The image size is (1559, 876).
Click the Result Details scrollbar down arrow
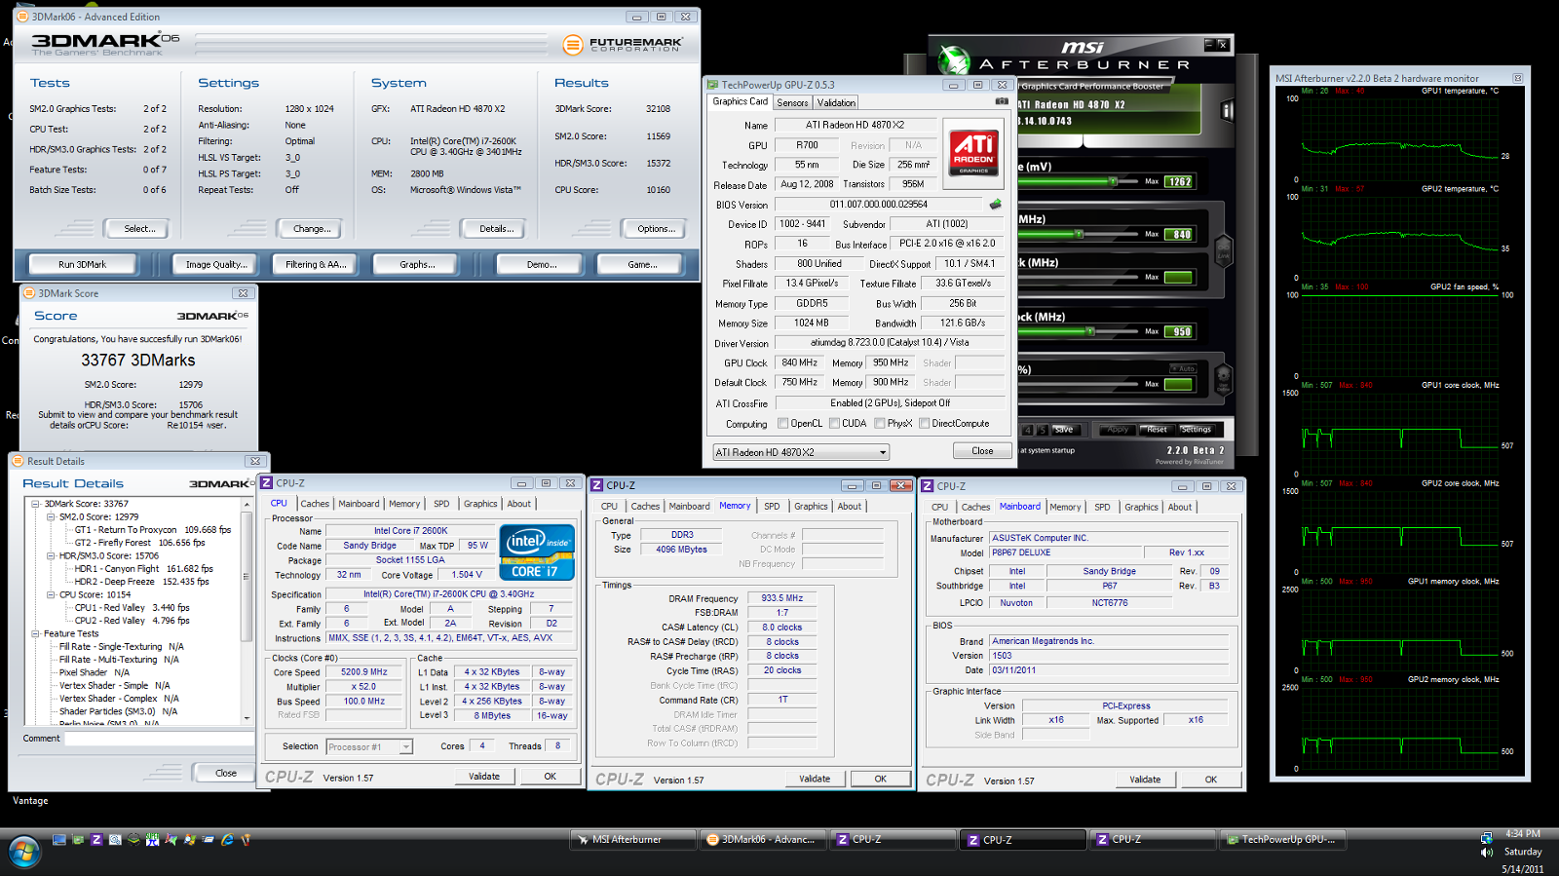[247, 718]
